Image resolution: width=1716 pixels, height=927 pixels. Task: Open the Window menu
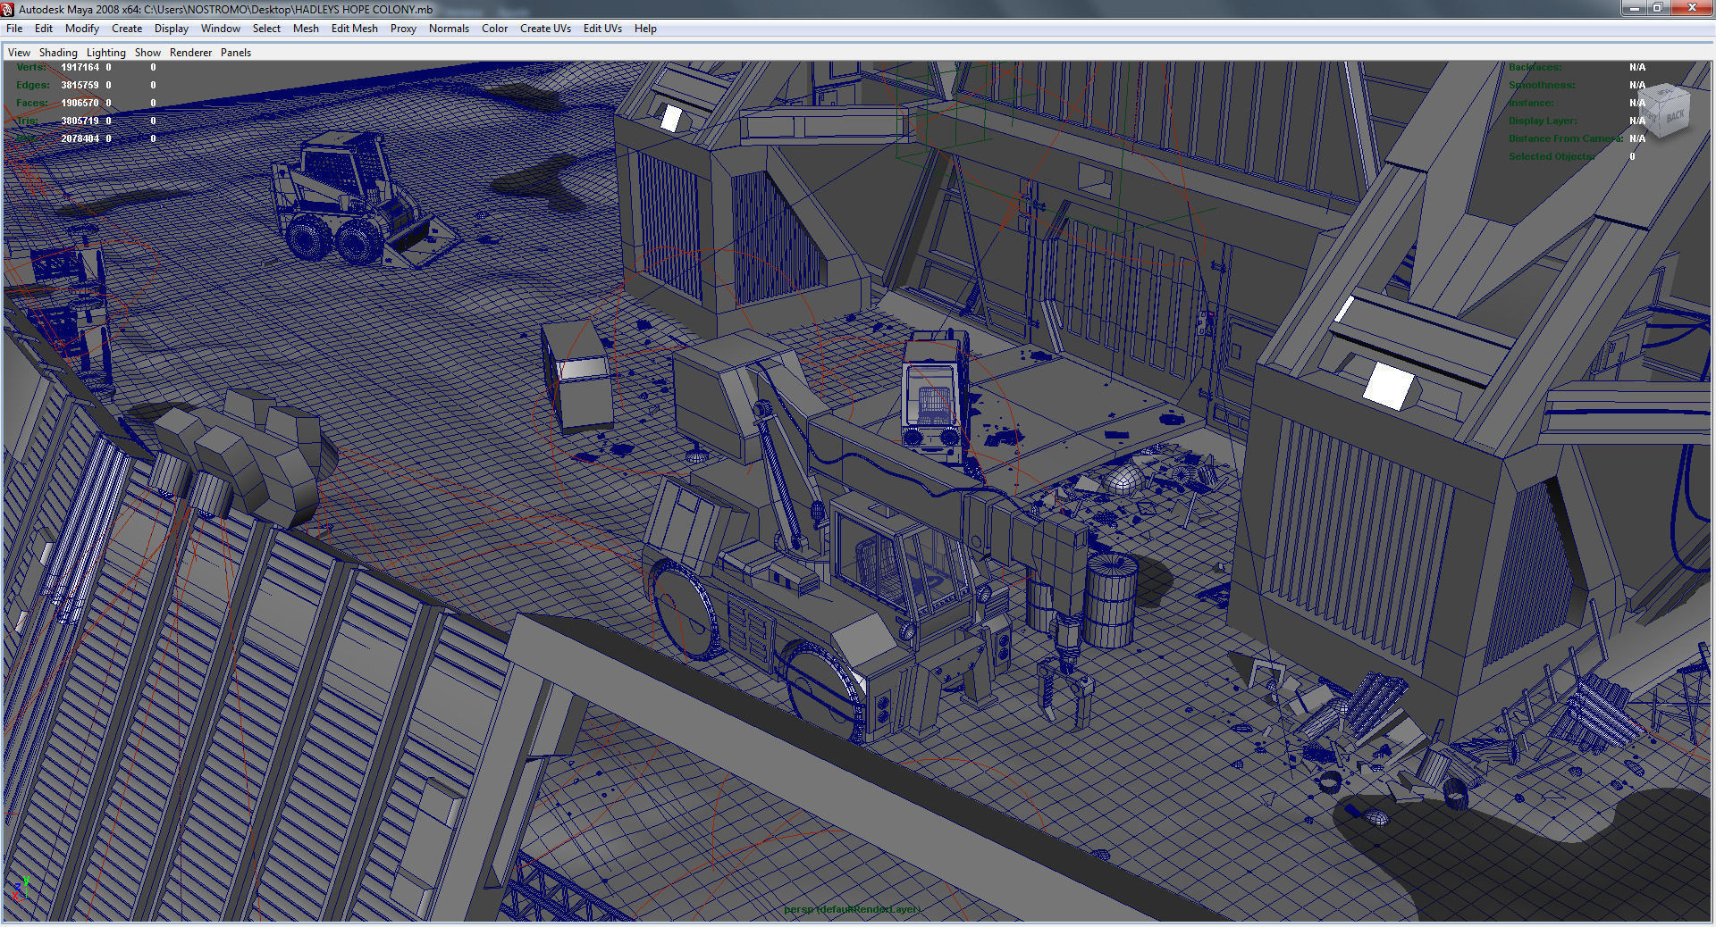(x=221, y=29)
